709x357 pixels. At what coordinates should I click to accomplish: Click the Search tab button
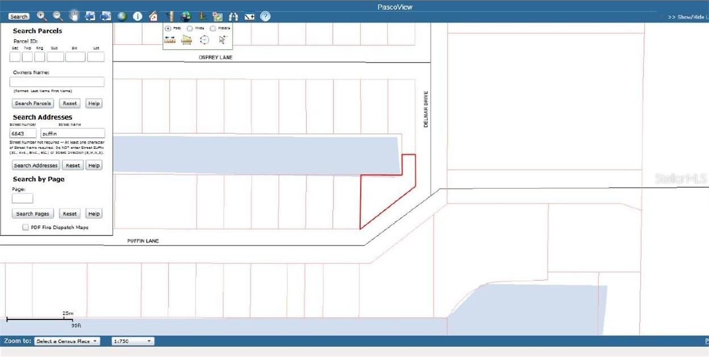click(19, 16)
